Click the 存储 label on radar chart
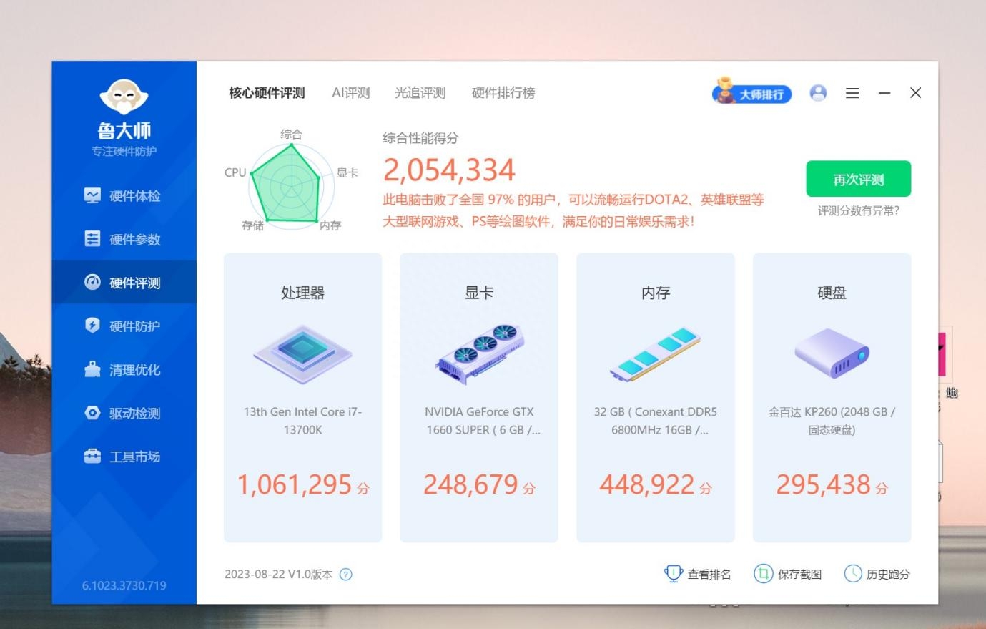The width and height of the screenshot is (986, 629). 252,225
